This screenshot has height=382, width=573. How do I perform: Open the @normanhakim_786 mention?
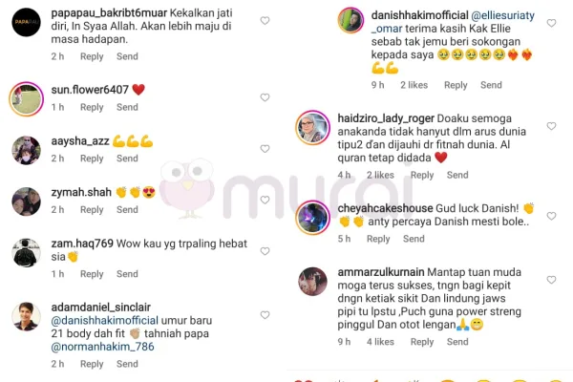tap(103, 347)
